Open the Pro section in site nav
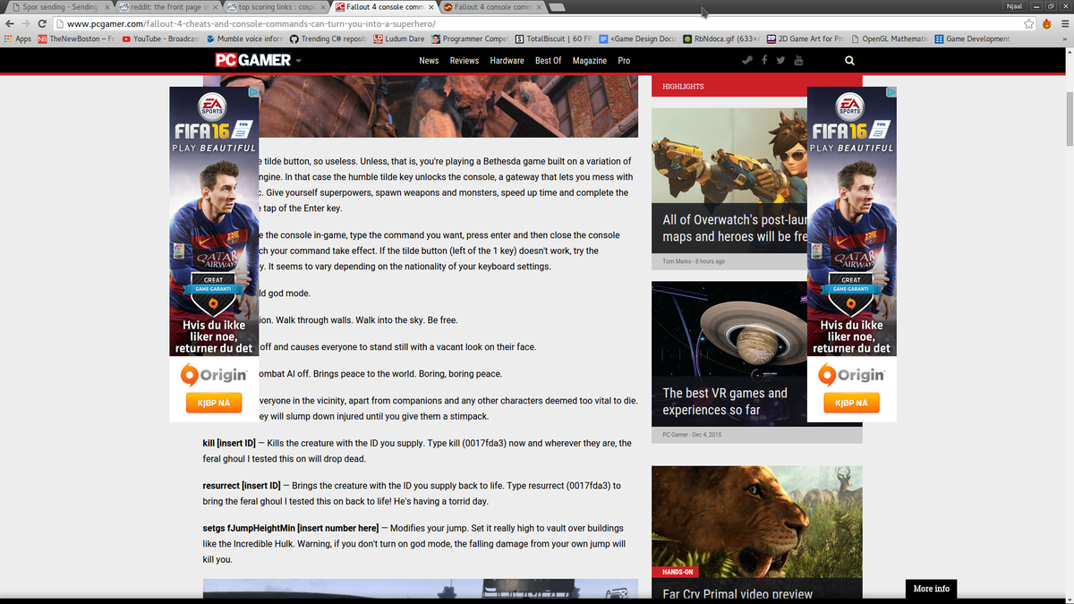Image resolution: width=1074 pixels, height=604 pixels. [624, 61]
